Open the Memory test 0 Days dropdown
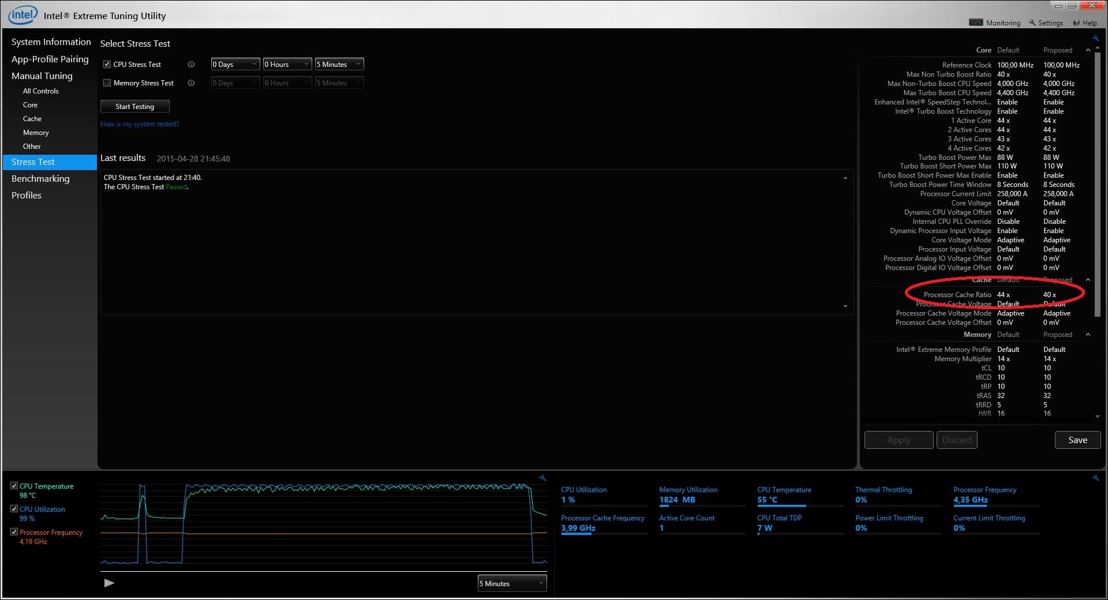Image resolution: width=1108 pixels, height=600 pixels. 235,82
